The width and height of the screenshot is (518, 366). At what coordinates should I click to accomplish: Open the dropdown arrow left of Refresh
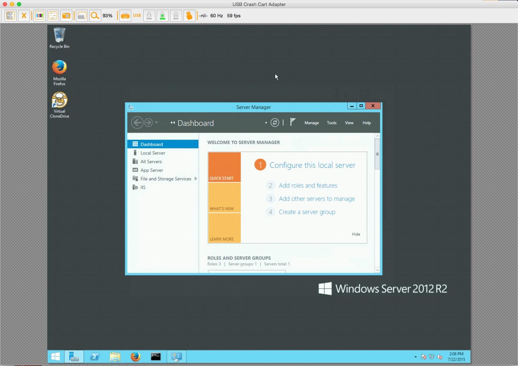click(266, 123)
